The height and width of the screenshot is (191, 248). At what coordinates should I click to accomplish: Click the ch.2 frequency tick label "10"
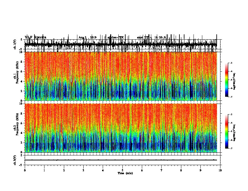(x=21, y=104)
